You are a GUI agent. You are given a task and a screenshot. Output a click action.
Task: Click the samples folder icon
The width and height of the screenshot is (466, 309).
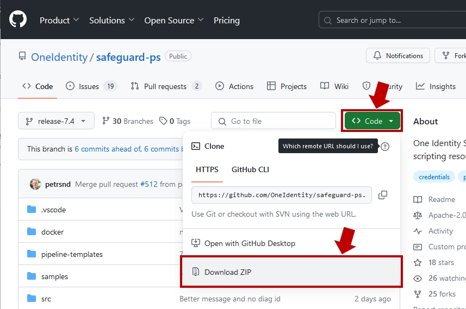pyautogui.click(x=32, y=276)
